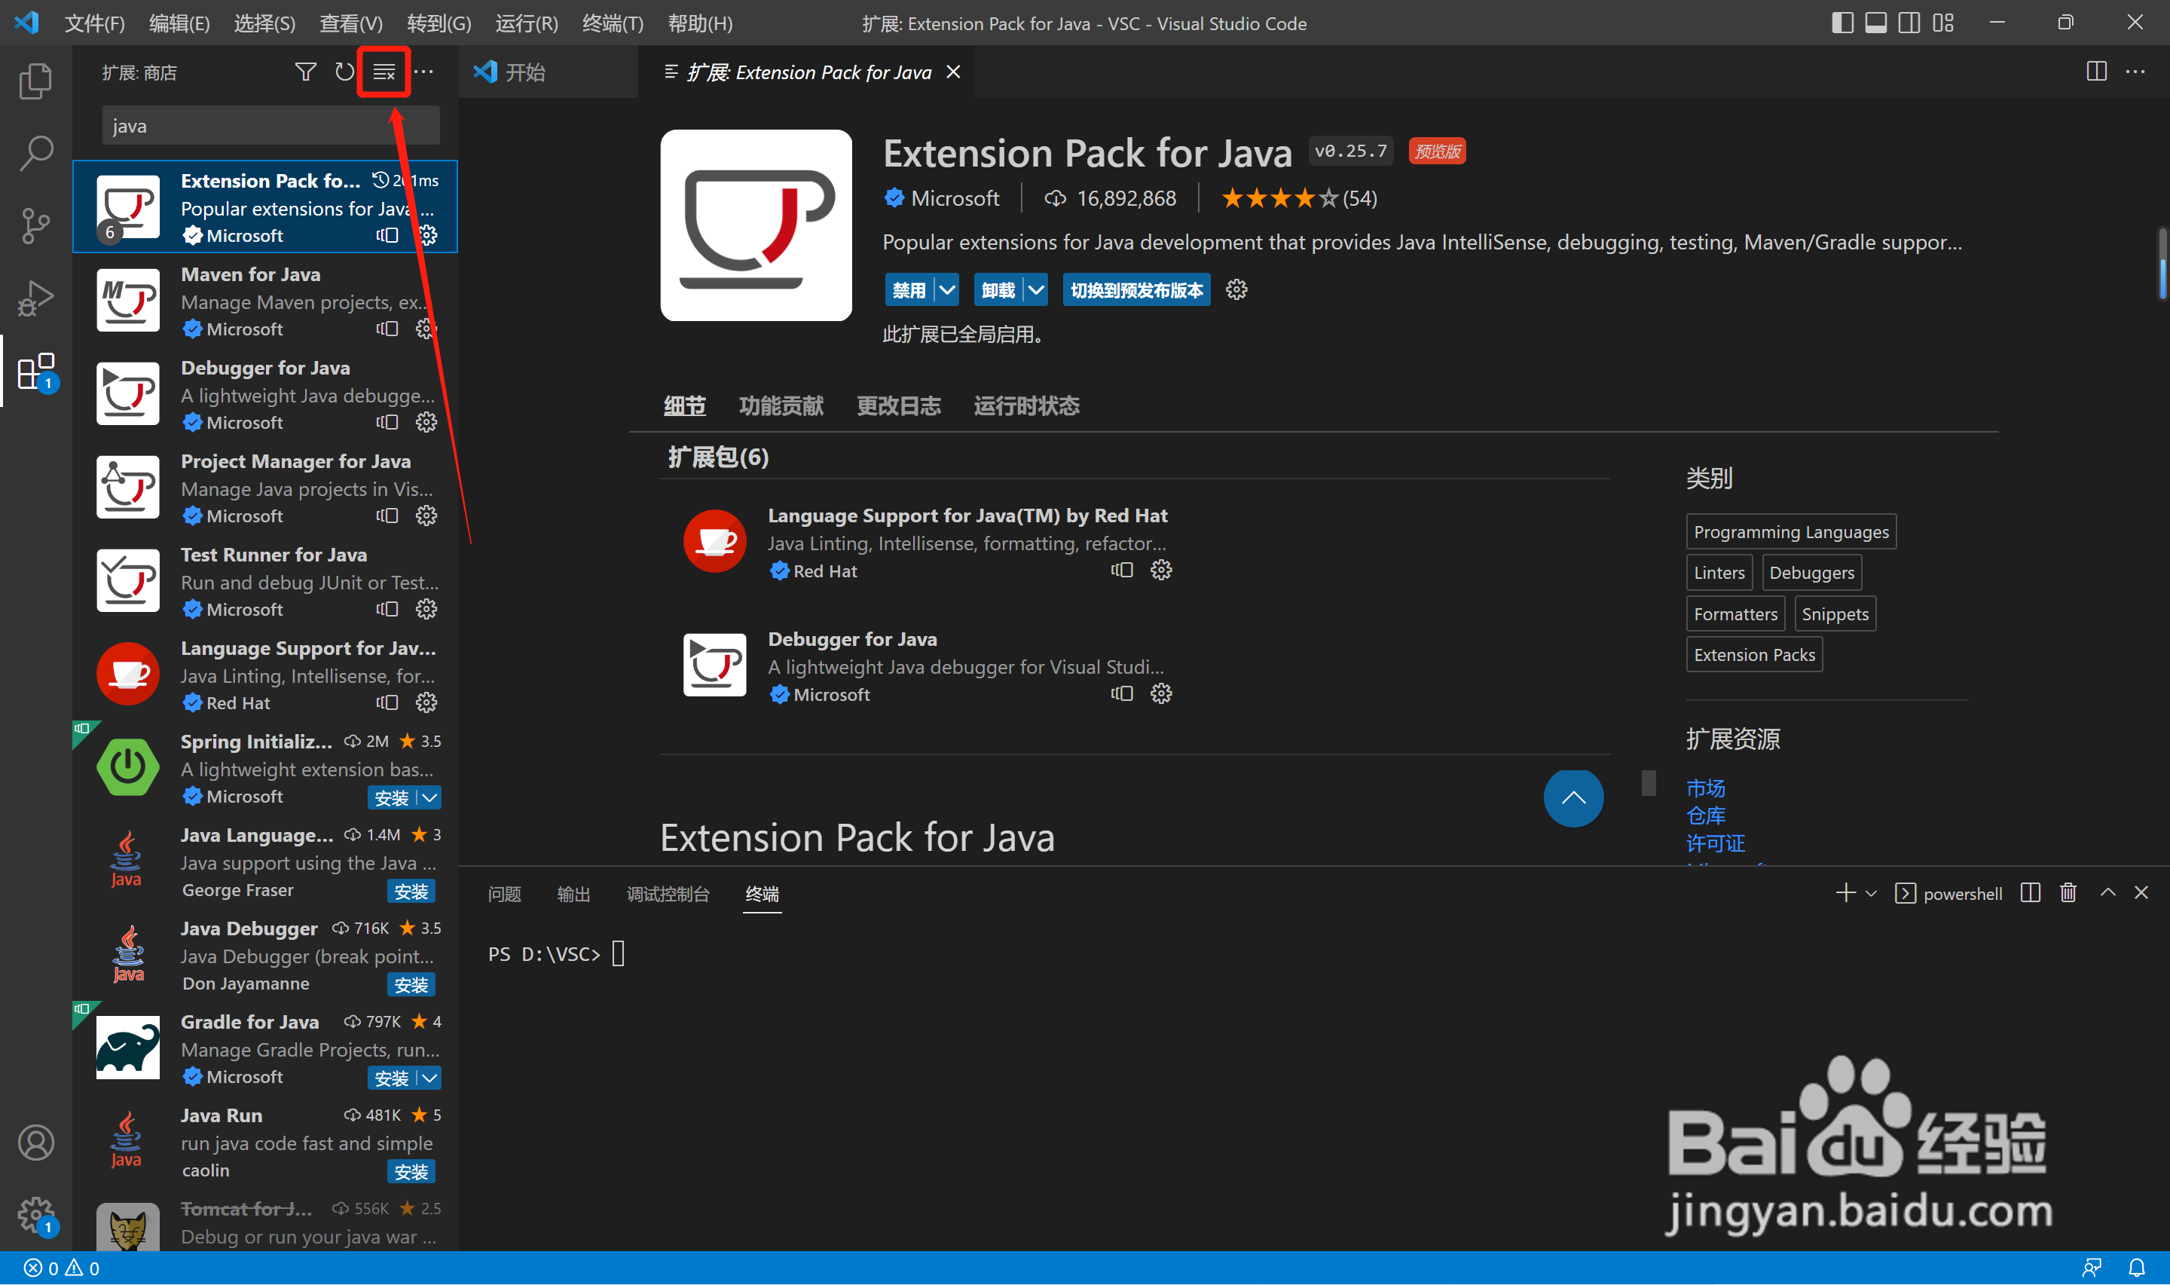The width and height of the screenshot is (2170, 1285).
Task: Open gear for Language Support in pack list
Action: [x=1161, y=571]
